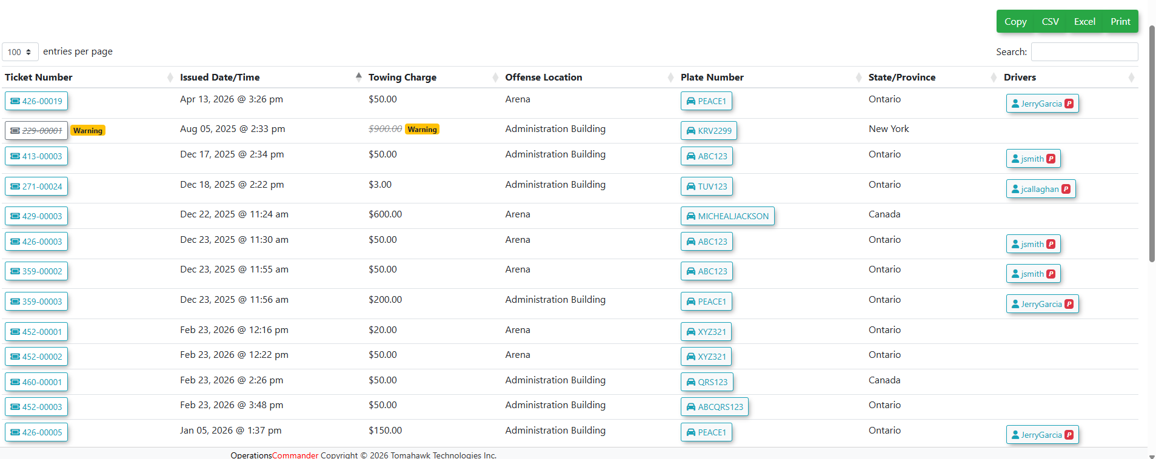Open the struck-through ticket 229-00001

pyautogui.click(x=36, y=131)
